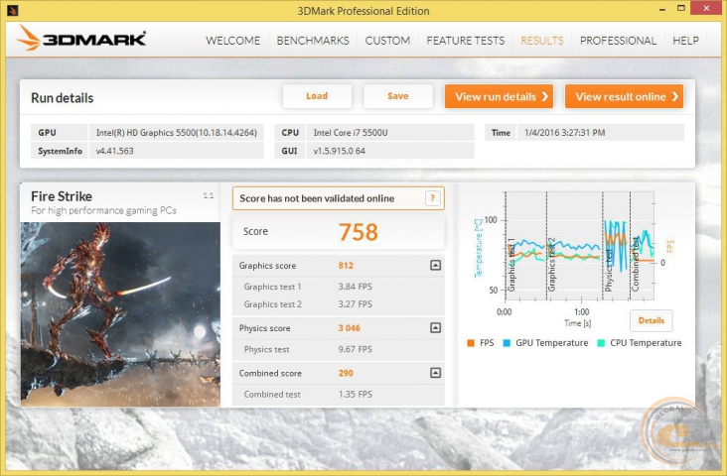This screenshot has height=476, width=727.
Task: Click the Save button
Action: (398, 96)
